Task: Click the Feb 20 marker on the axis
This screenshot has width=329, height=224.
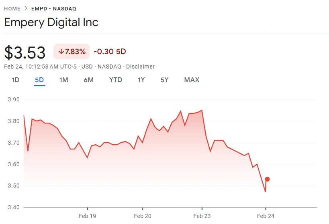Action: click(143, 216)
